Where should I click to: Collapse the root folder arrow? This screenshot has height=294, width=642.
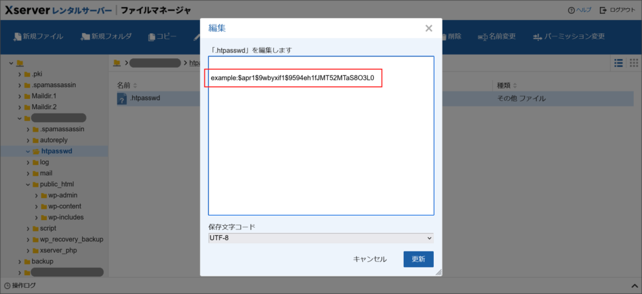coord(11,63)
